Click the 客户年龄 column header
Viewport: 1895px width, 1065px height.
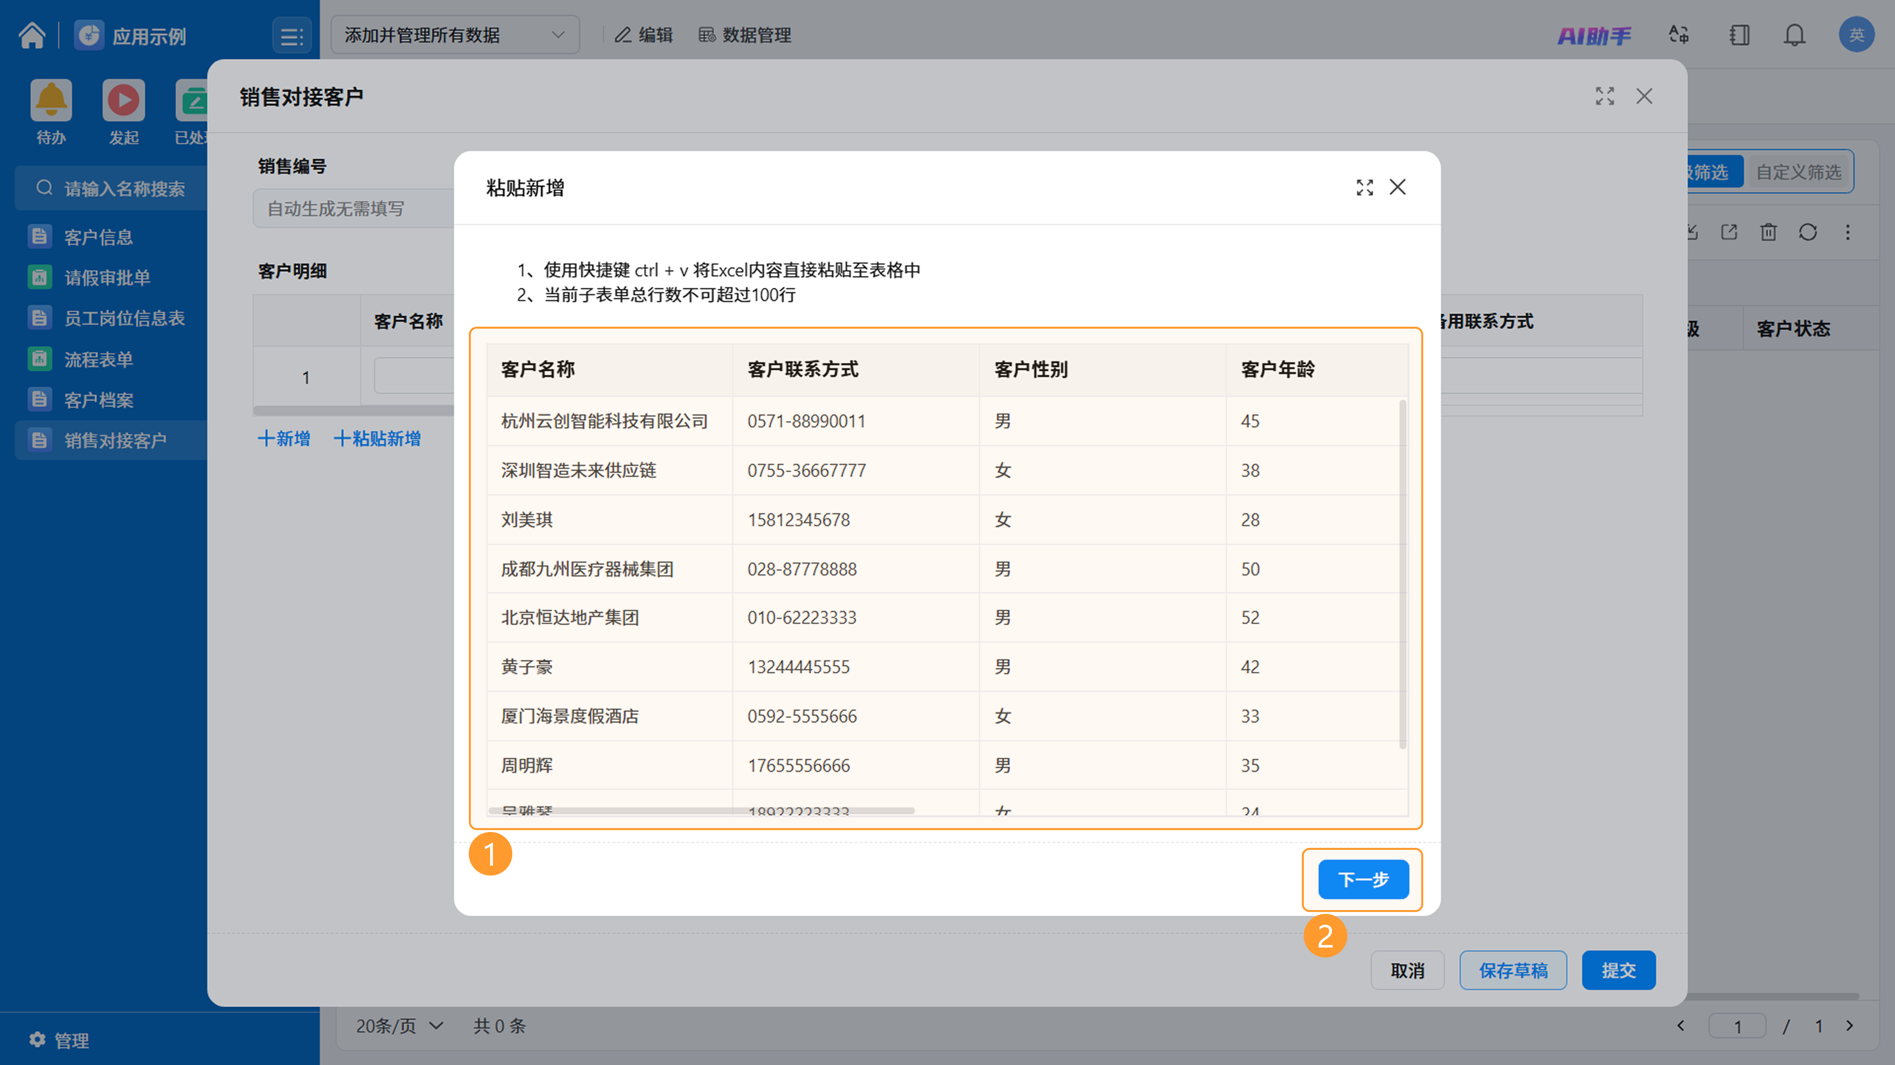click(1317, 369)
